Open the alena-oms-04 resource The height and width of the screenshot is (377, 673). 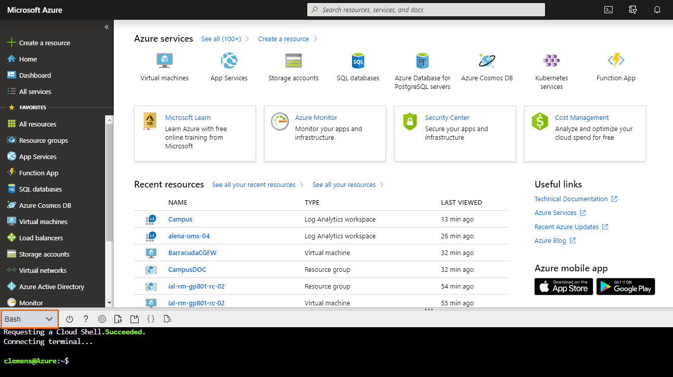point(189,236)
